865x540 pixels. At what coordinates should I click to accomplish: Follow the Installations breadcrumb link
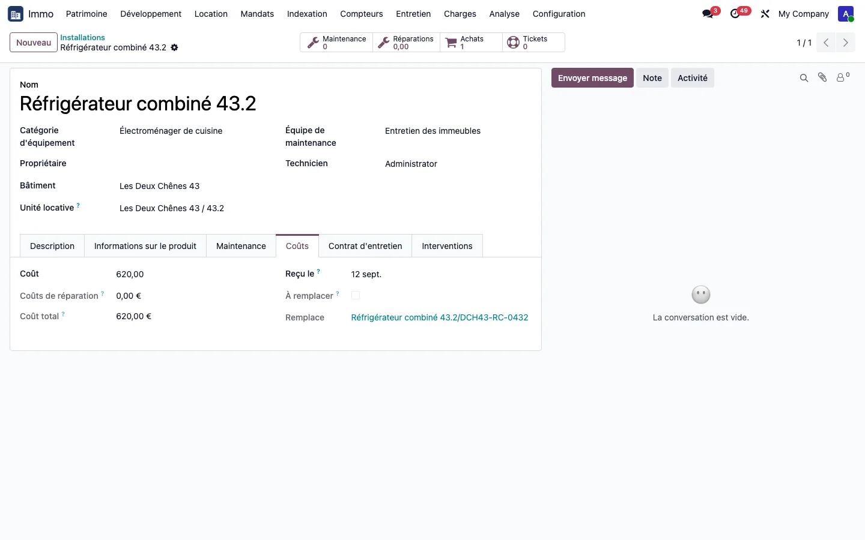pyautogui.click(x=82, y=37)
